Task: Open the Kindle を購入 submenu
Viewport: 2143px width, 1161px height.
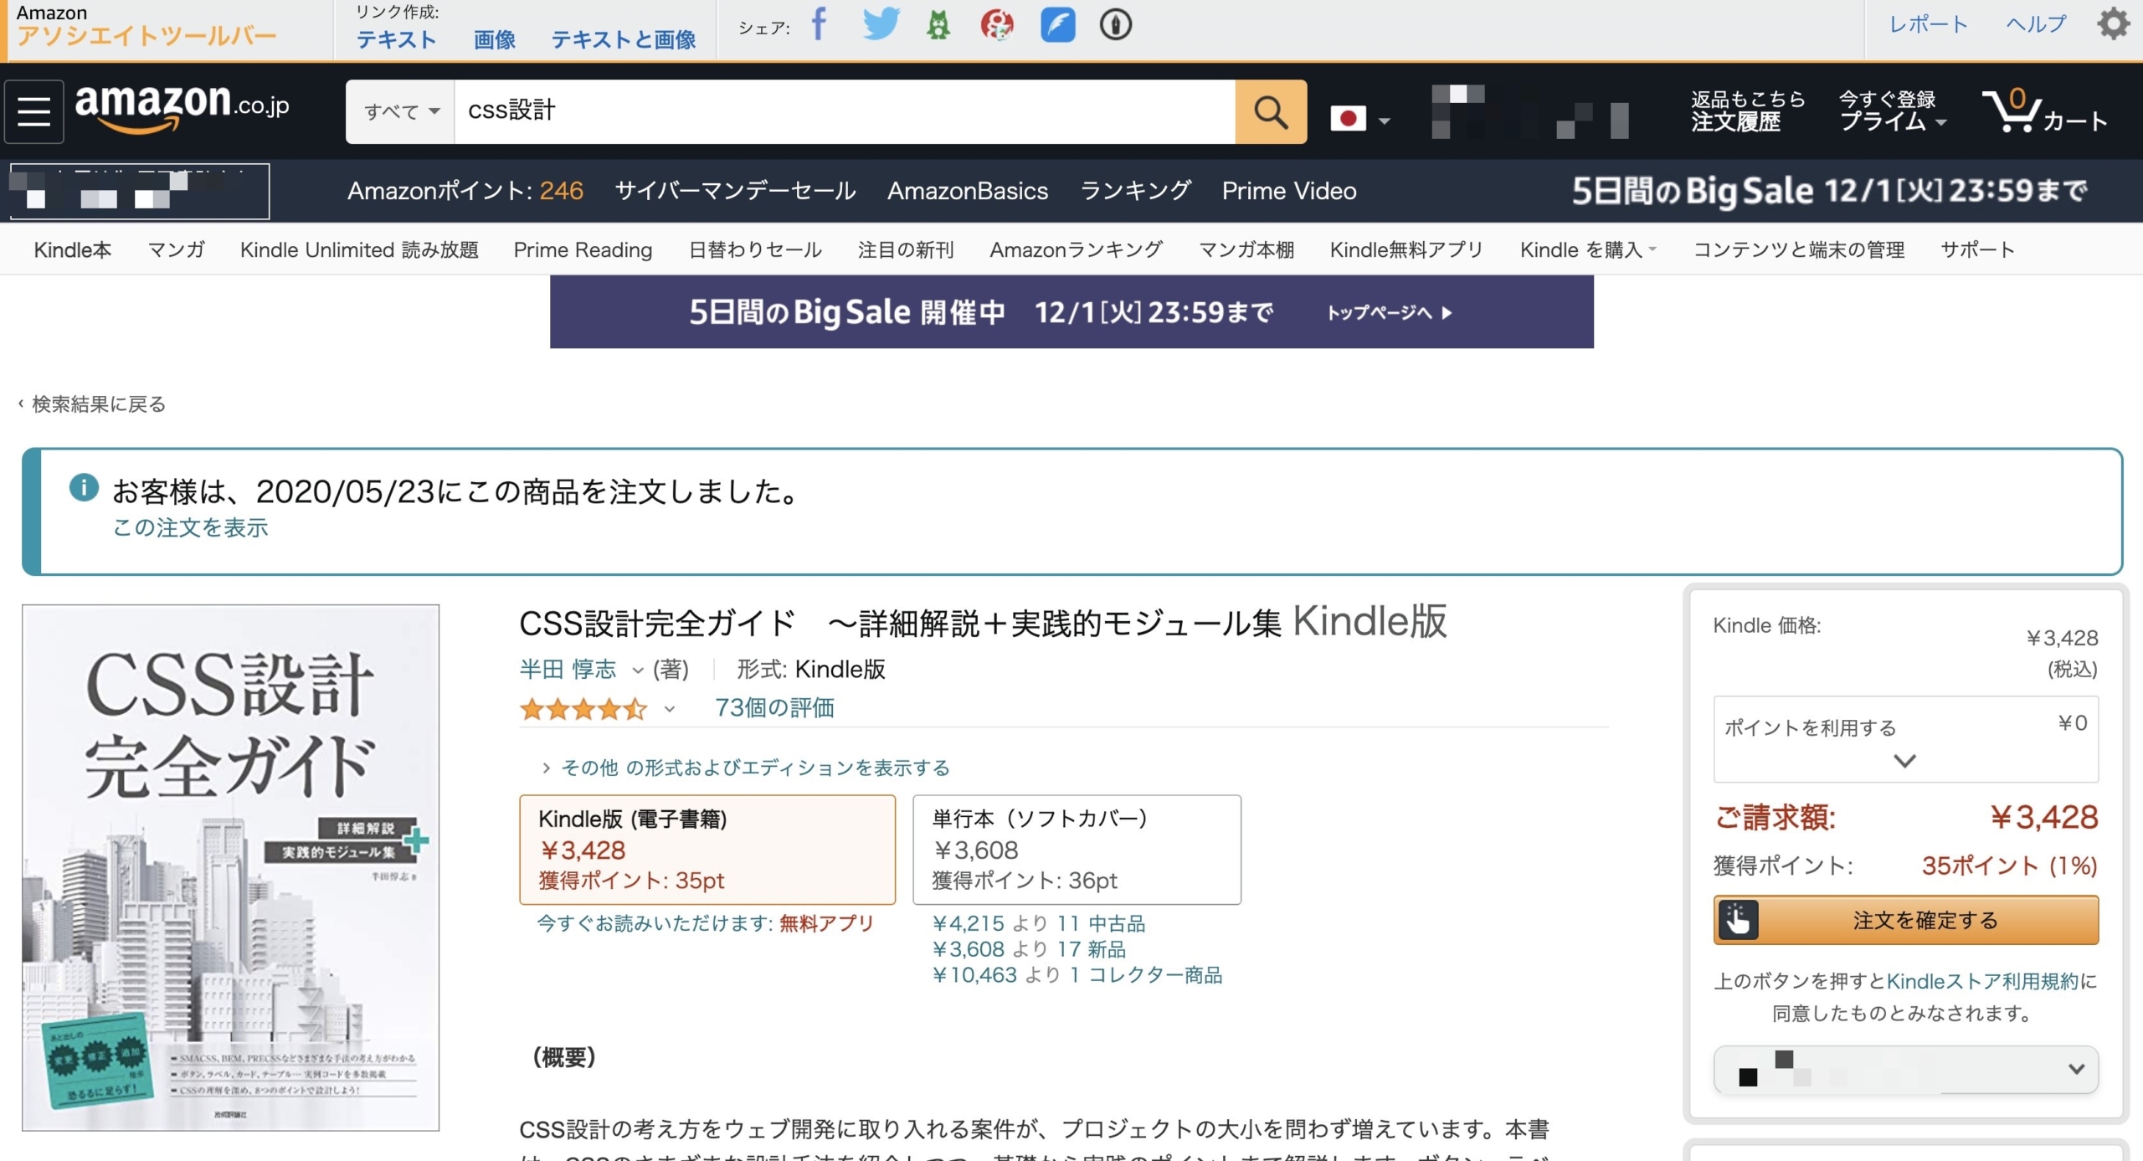Action: 1588,249
